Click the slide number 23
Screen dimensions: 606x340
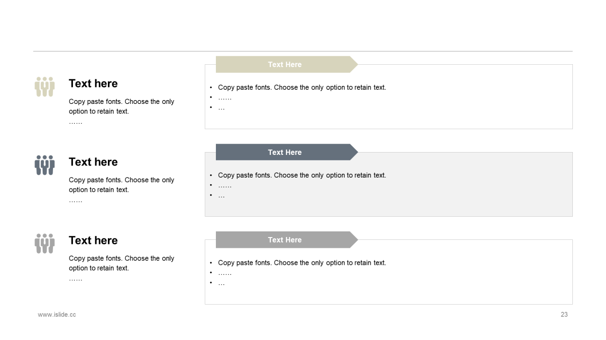coord(564,314)
